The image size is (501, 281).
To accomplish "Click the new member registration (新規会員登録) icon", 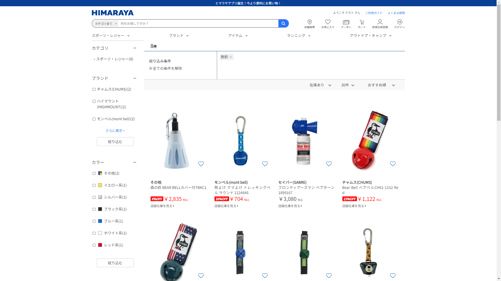I will click(x=380, y=23).
